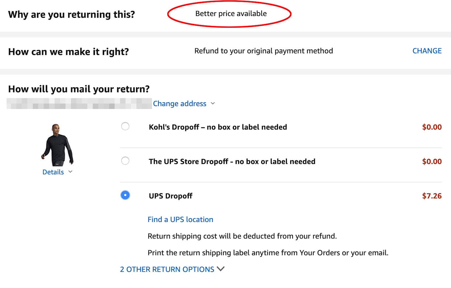
Task: Click CHANGE next to refund method
Action: click(427, 51)
